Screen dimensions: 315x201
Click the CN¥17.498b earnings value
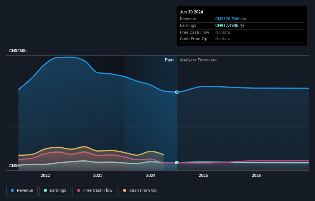227,25
